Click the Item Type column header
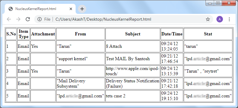The image size is (238, 108). 24,34
